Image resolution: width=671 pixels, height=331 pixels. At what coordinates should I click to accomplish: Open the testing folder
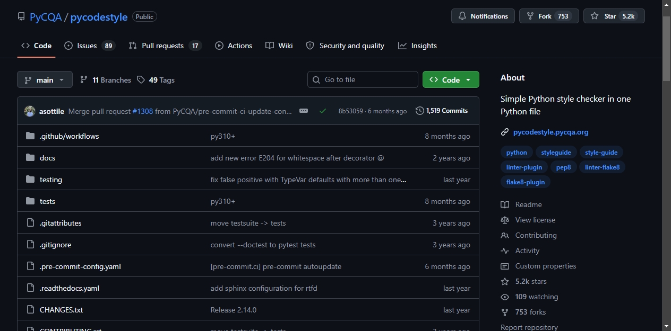51,180
